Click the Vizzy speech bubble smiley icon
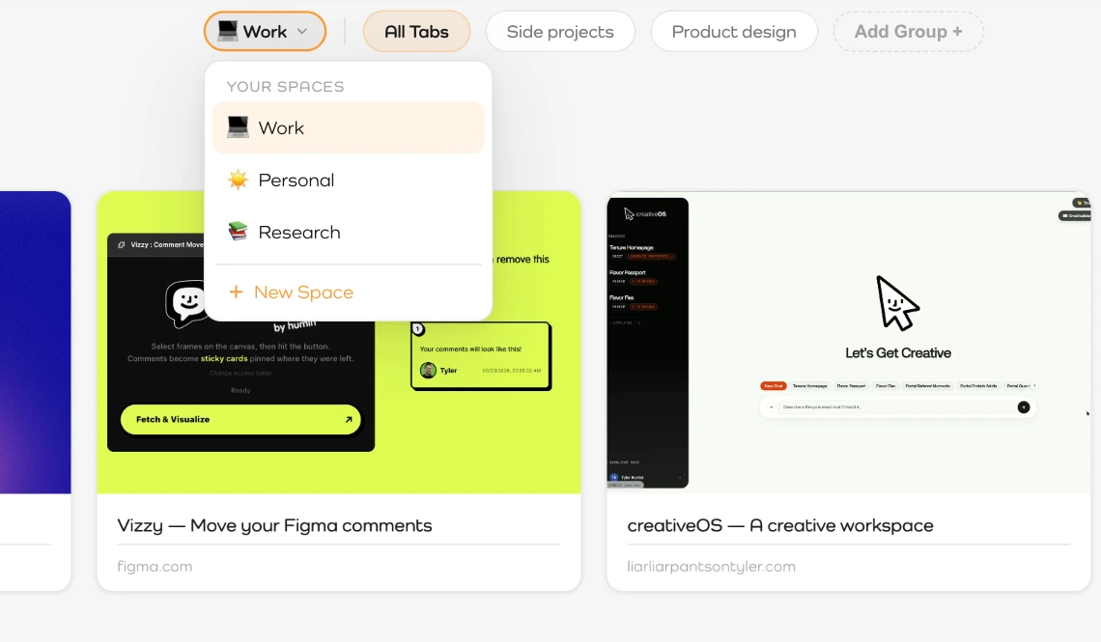 tap(185, 303)
